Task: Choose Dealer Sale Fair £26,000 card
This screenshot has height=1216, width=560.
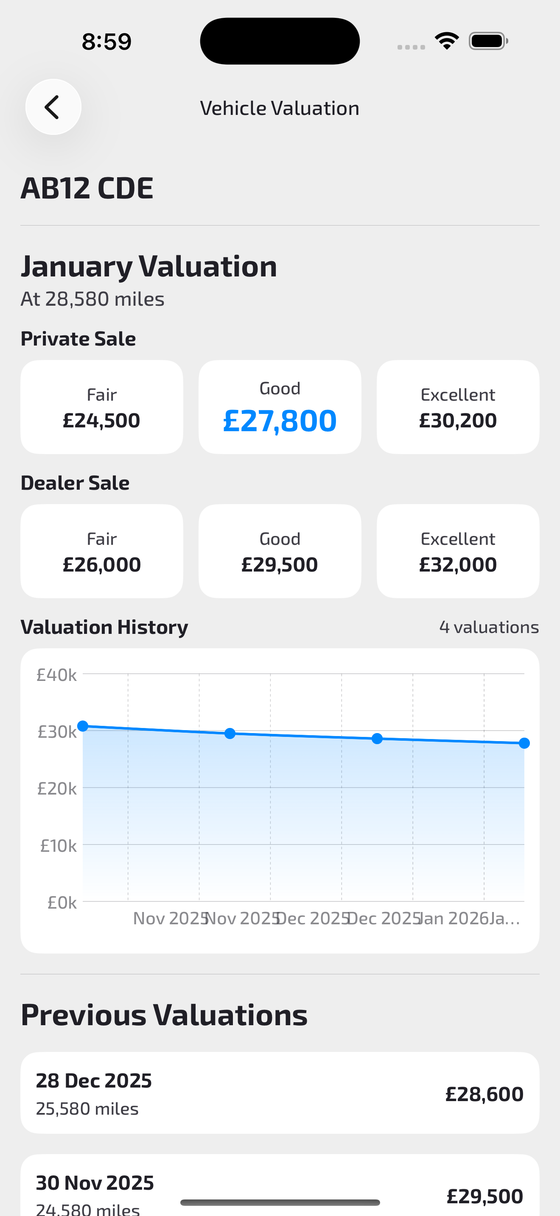Action: [101, 551]
